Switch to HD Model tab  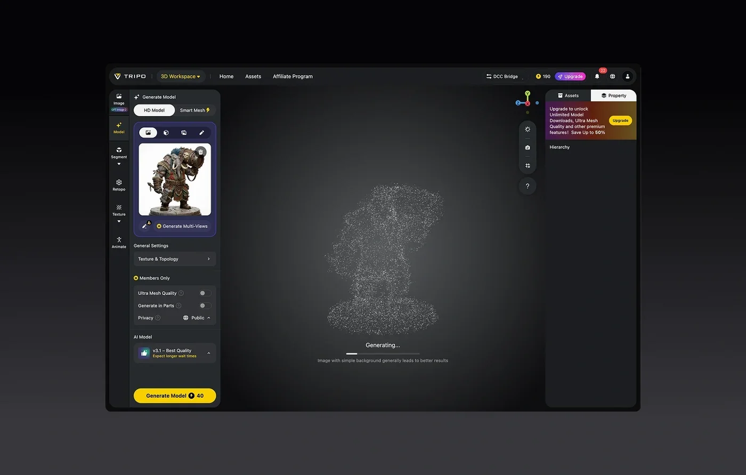tap(154, 110)
